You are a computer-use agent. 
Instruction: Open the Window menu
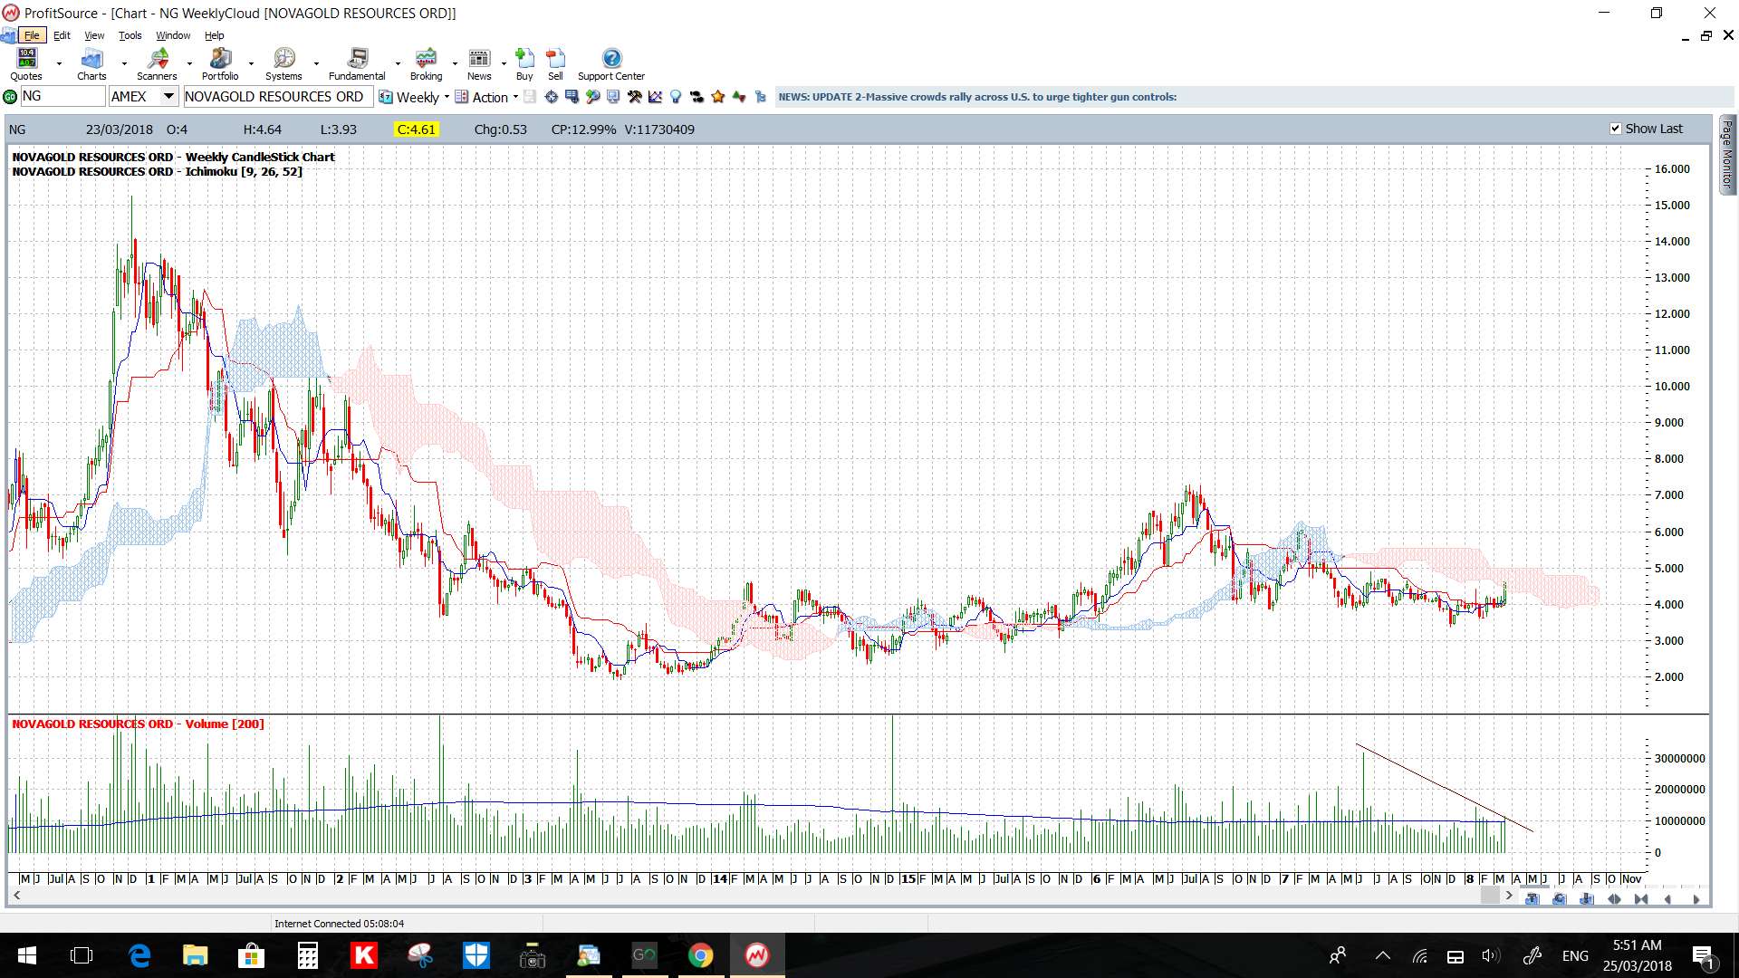pyautogui.click(x=173, y=35)
